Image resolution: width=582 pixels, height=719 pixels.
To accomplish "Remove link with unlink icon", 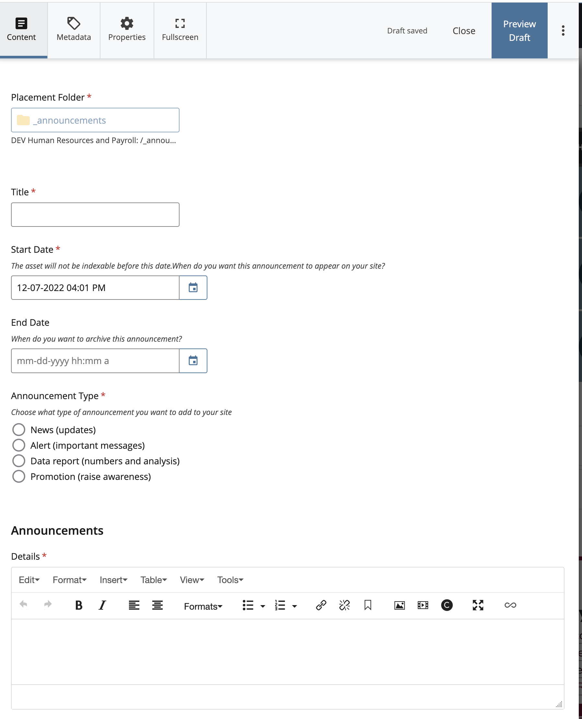I will click(345, 605).
